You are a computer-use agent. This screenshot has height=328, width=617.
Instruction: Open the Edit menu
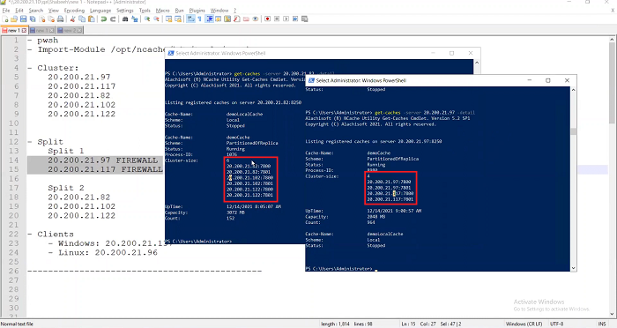[x=19, y=11]
